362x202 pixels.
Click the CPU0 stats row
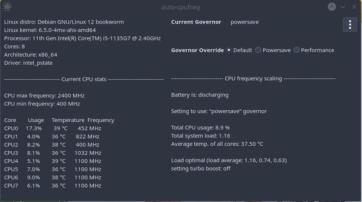(x=53, y=128)
